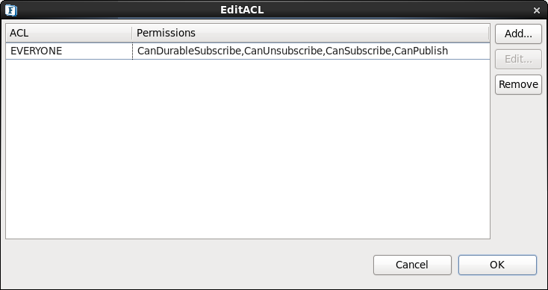Click the EditACL title text

(x=242, y=10)
